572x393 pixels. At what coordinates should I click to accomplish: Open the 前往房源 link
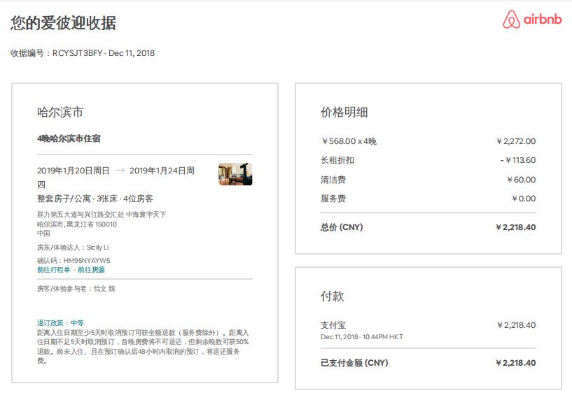tap(91, 270)
